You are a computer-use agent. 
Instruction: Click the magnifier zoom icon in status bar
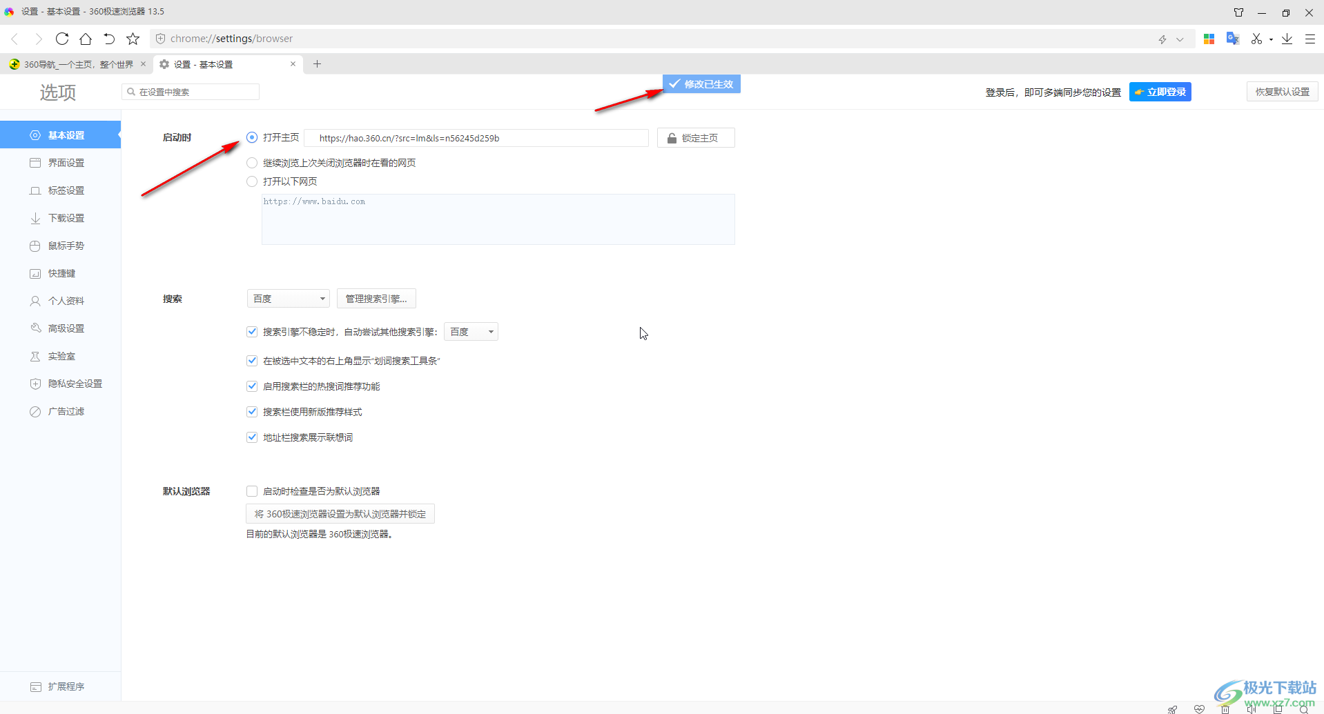(x=1304, y=709)
